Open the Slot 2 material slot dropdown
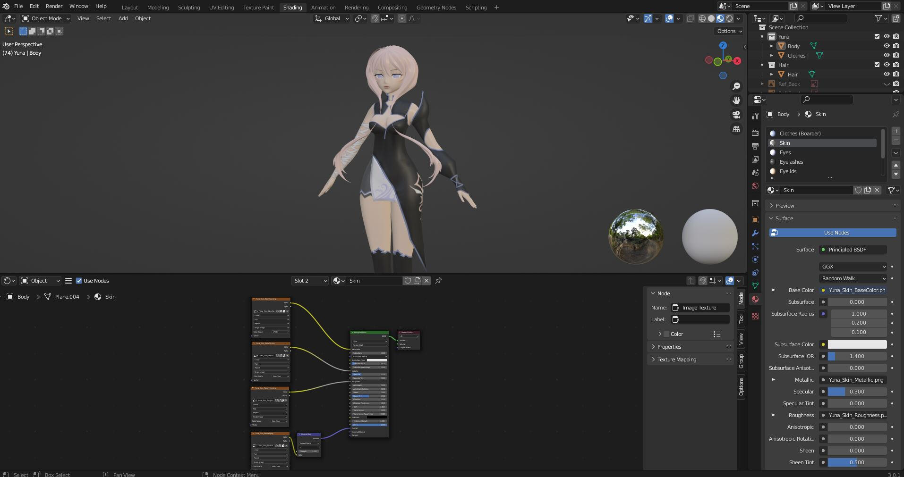 coord(310,281)
